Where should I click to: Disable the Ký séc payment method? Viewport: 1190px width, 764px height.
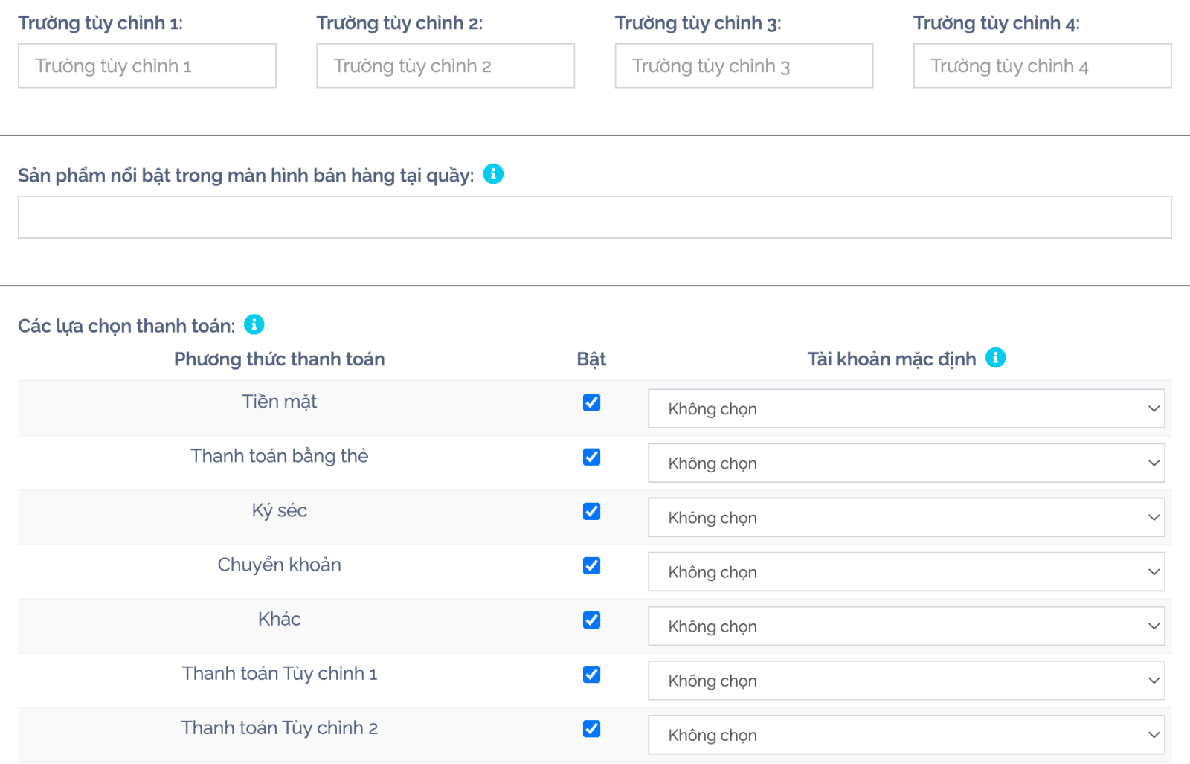coord(591,511)
